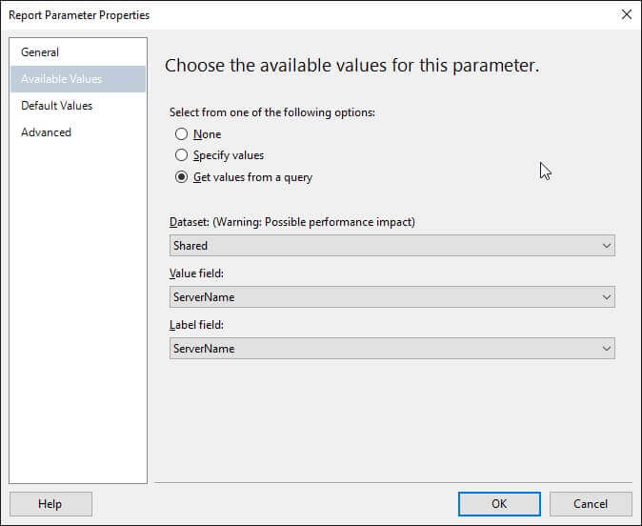Screen dimensions: 642x526
Task: Close the Report Parameter Properties dialog
Action: pos(626,14)
